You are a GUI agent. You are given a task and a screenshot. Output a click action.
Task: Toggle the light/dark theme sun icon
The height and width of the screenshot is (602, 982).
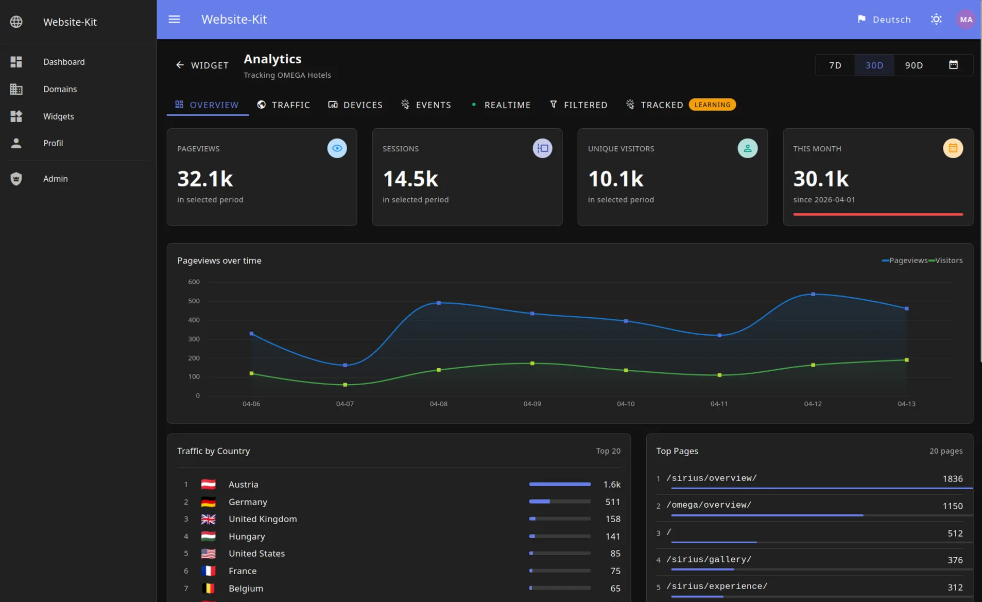936,19
